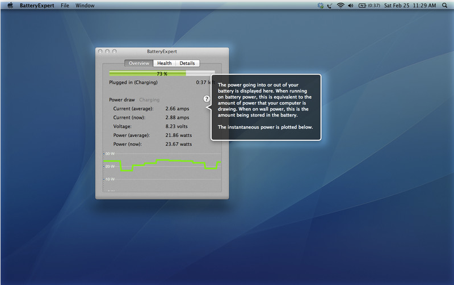Click the Voltage label
This screenshot has height=285, width=454.
click(122, 126)
